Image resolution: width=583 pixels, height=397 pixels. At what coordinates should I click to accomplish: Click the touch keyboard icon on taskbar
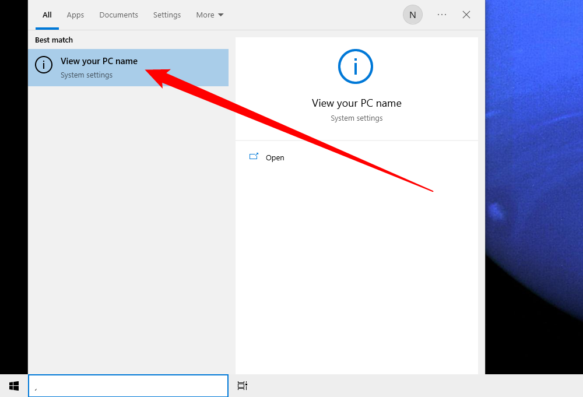242,385
